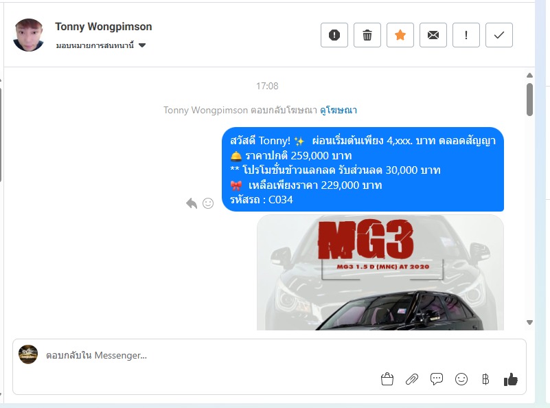This screenshot has height=408, width=550.
Task: Open the shopping bag products icon
Action: (x=387, y=379)
